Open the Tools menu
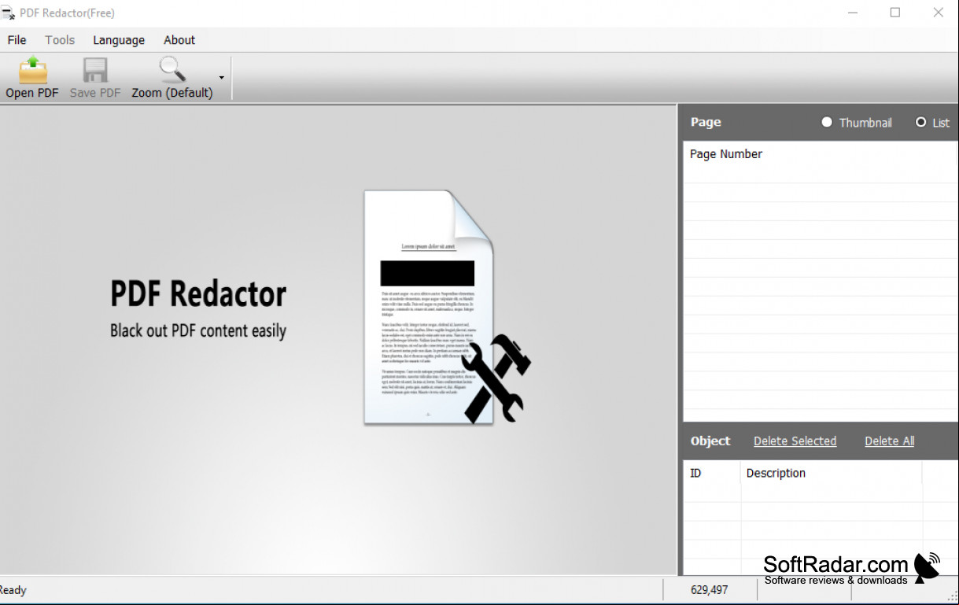Screen dimensions: 959x605 60,40
